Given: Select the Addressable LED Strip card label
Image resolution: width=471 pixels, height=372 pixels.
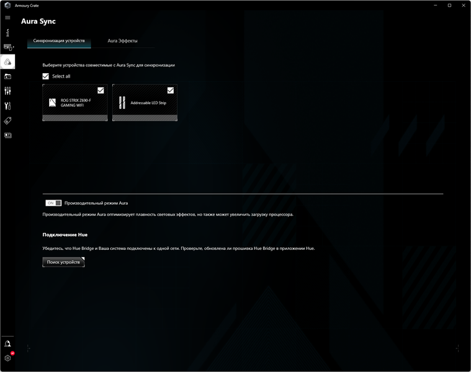Looking at the screenshot, I should (x=148, y=103).
